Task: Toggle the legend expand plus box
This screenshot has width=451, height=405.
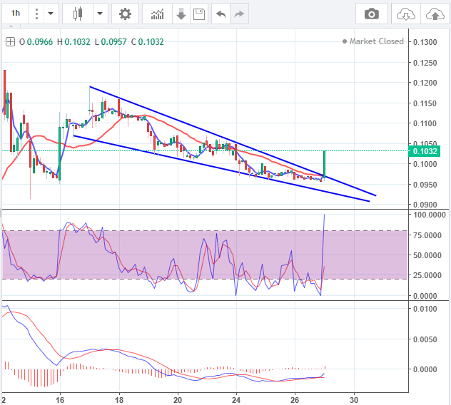Action: point(10,42)
